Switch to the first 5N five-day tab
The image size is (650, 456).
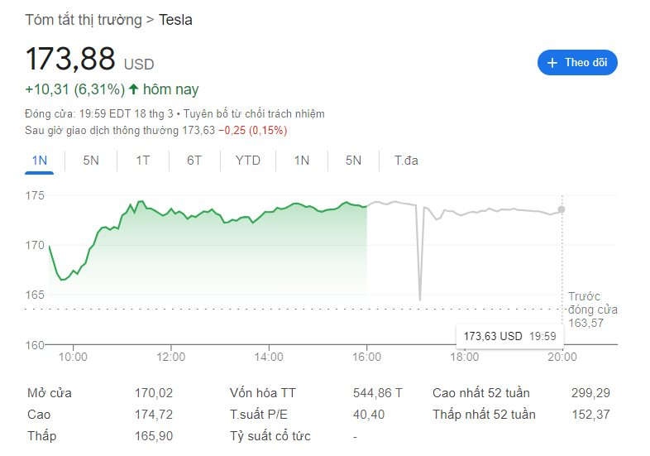pyautogui.click(x=91, y=161)
